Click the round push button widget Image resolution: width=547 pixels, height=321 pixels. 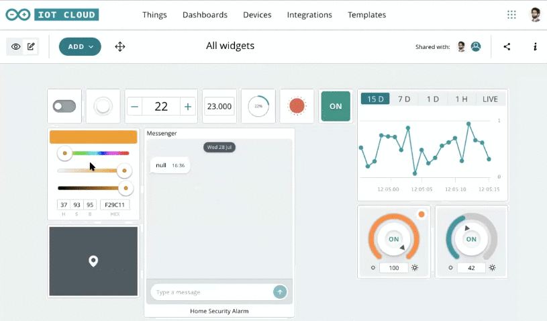pos(103,106)
